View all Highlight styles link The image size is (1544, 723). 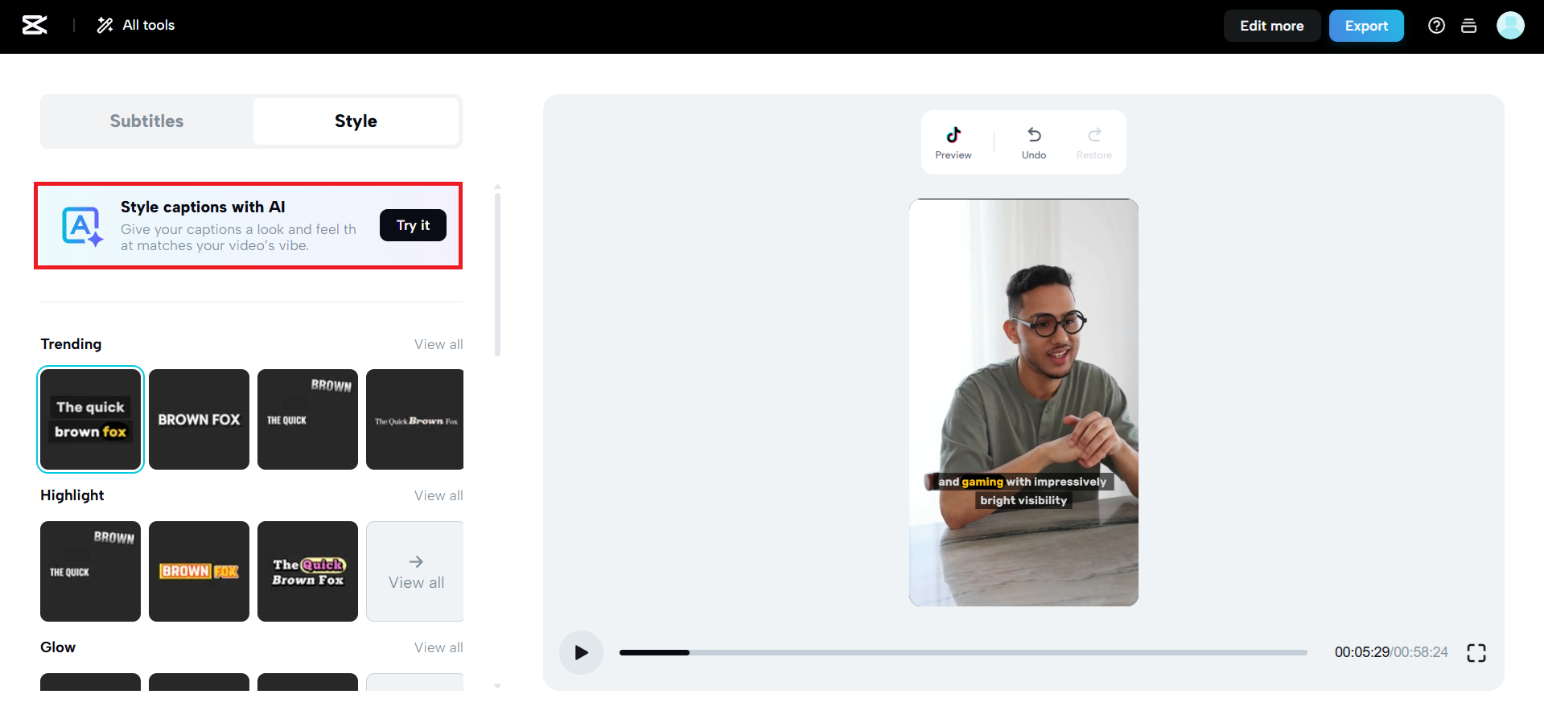pos(438,495)
